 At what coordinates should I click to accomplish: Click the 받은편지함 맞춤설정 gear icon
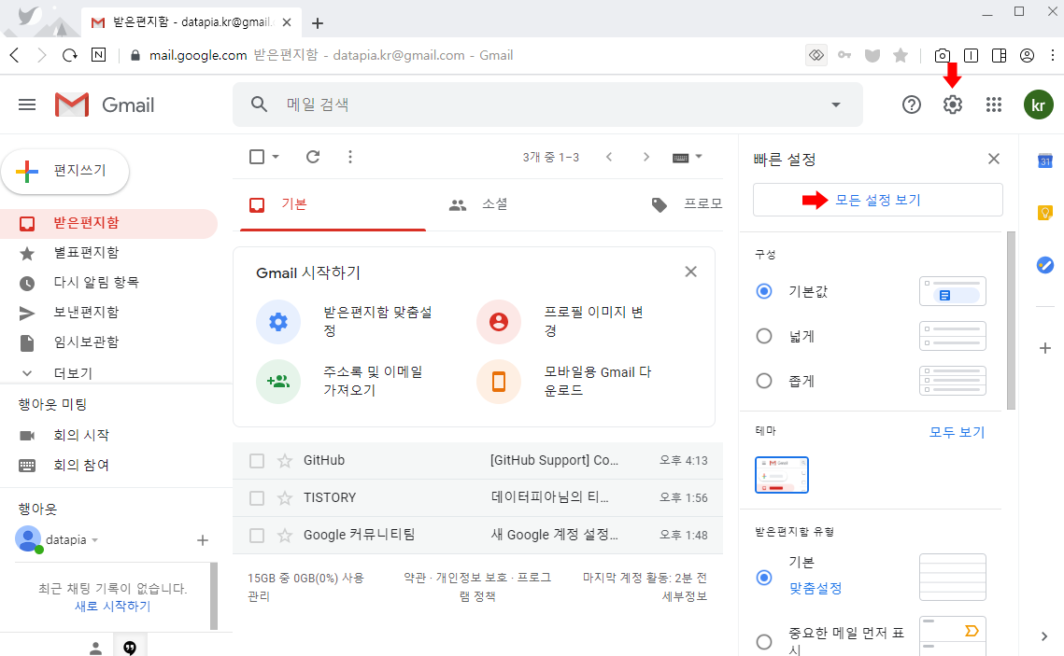[x=278, y=321]
